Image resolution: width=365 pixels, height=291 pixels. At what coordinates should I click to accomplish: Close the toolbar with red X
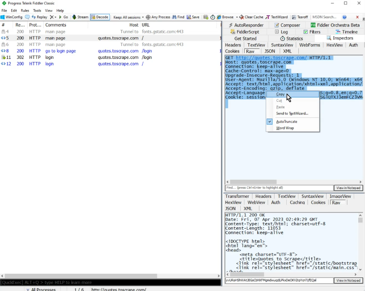pyautogui.click(x=357, y=17)
